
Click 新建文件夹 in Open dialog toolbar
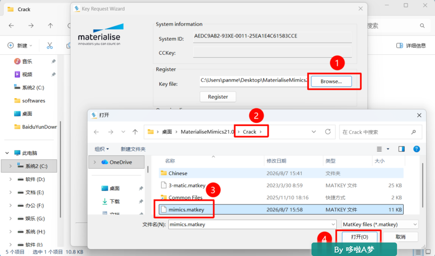click(133, 149)
